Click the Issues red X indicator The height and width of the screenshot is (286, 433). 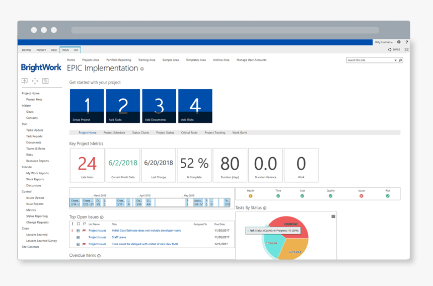(x=362, y=196)
